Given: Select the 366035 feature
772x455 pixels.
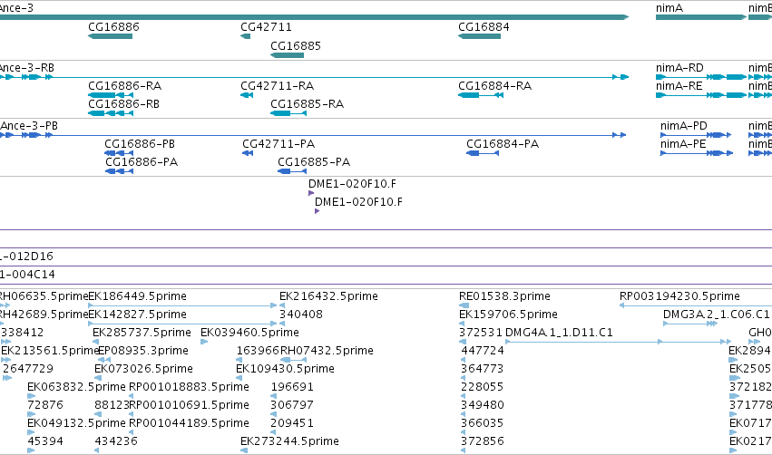Looking at the screenshot, I should tap(464, 433).
